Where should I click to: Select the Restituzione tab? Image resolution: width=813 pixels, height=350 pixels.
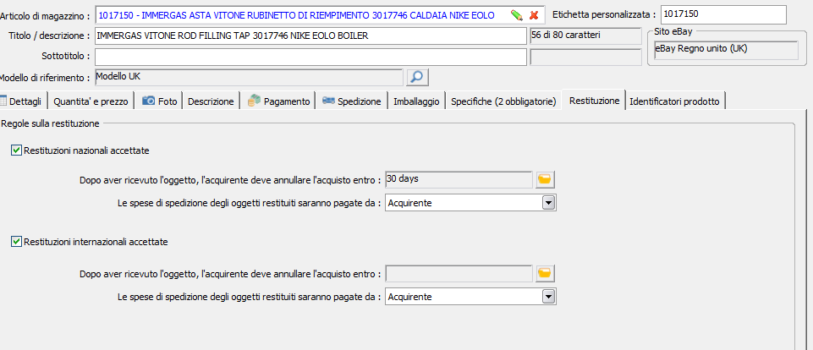[594, 101]
